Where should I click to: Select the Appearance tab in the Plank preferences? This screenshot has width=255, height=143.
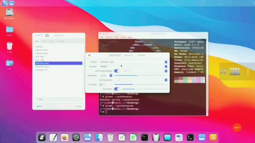pos(115,55)
